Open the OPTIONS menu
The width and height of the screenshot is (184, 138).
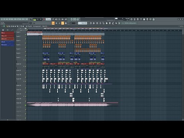pos(19,19)
